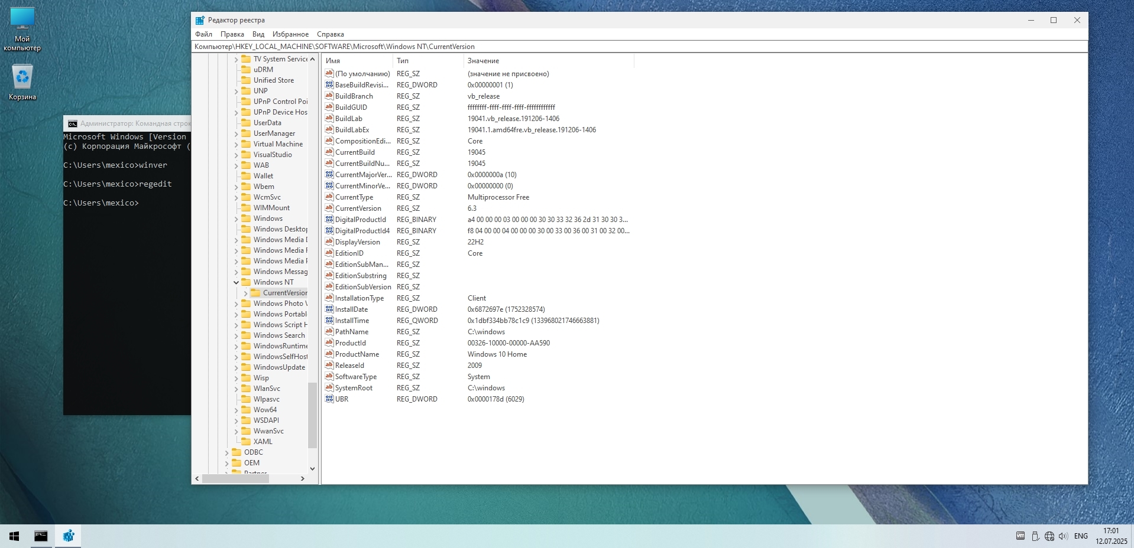Click the XAML folder icon in tree

pyautogui.click(x=246, y=441)
